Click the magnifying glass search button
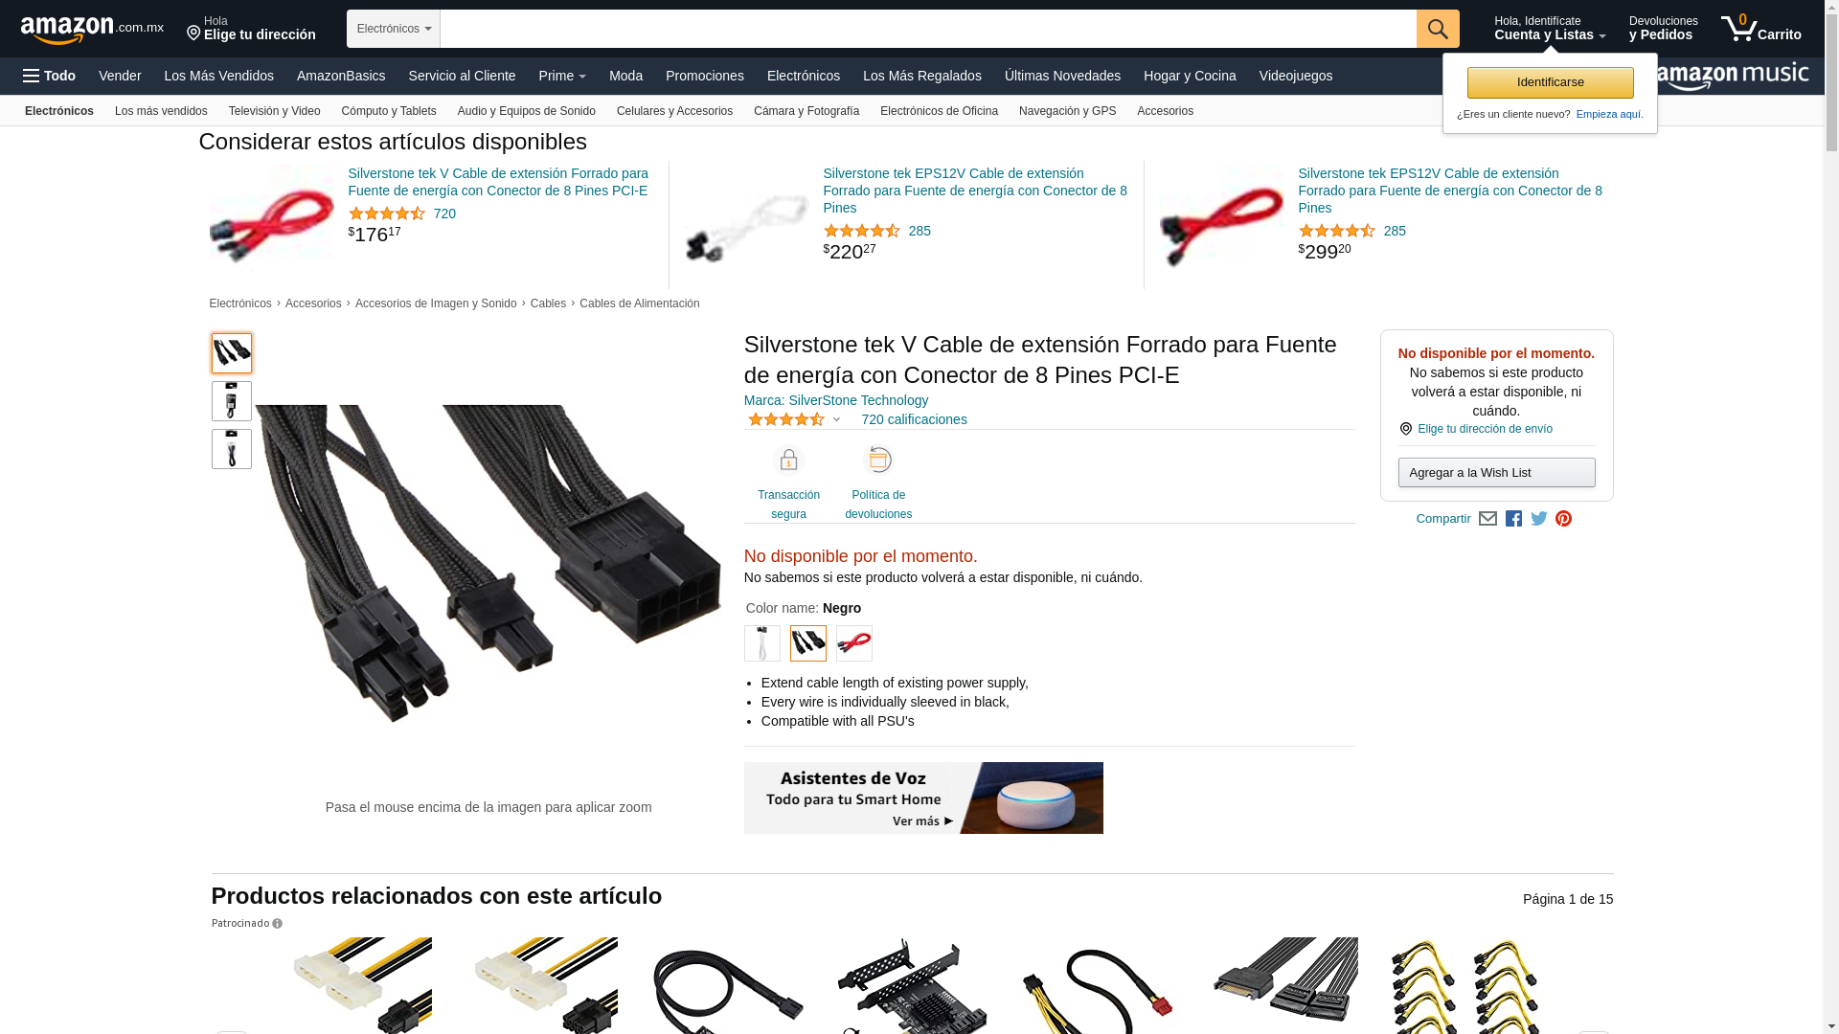This screenshot has height=1034, width=1839. tap(1438, 29)
